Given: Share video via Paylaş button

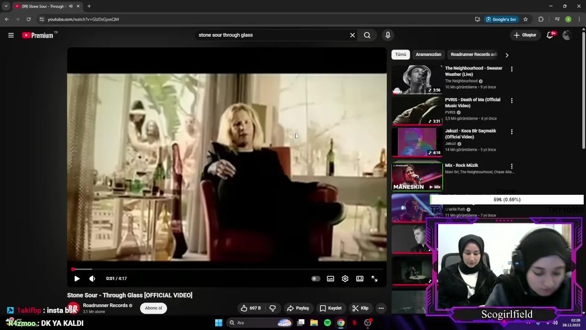Looking at the screenshot, I should [x=298, y=308].
